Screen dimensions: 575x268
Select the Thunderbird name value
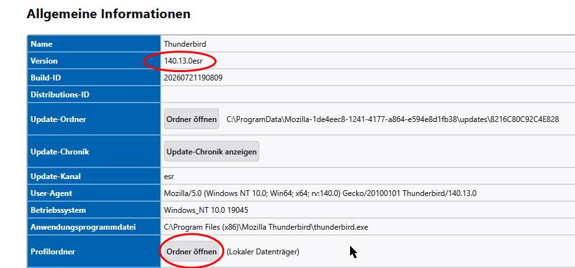(185, 44)
